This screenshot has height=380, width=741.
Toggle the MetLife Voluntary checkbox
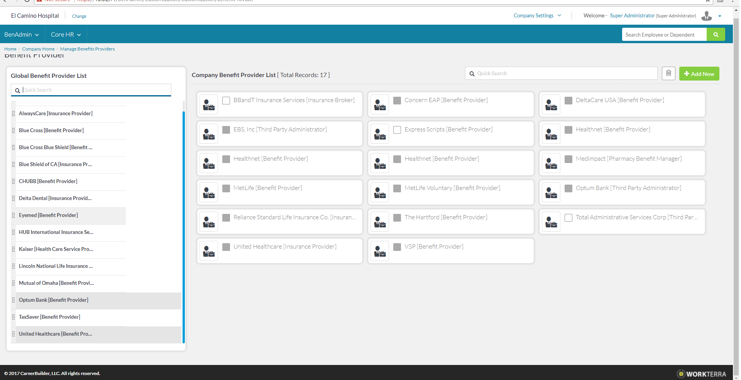[x=397, y=188]
